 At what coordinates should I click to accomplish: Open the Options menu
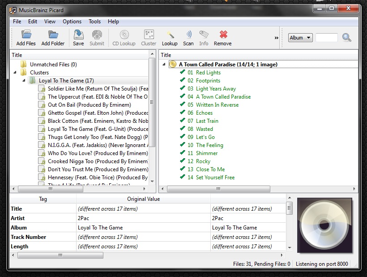tap(72, 22)
